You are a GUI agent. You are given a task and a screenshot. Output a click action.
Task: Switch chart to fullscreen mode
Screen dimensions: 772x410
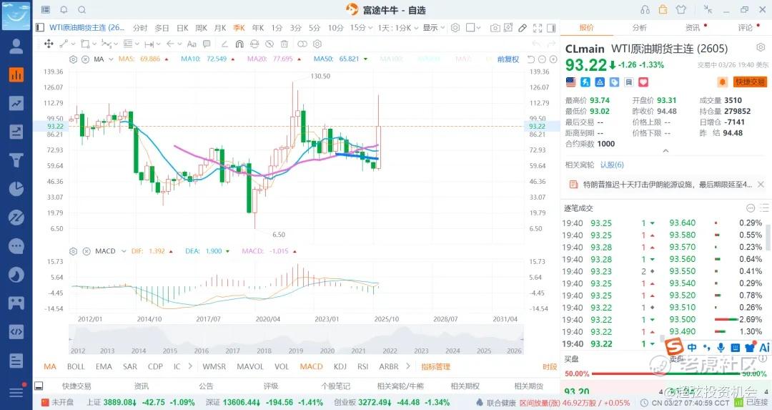(538, 28)
